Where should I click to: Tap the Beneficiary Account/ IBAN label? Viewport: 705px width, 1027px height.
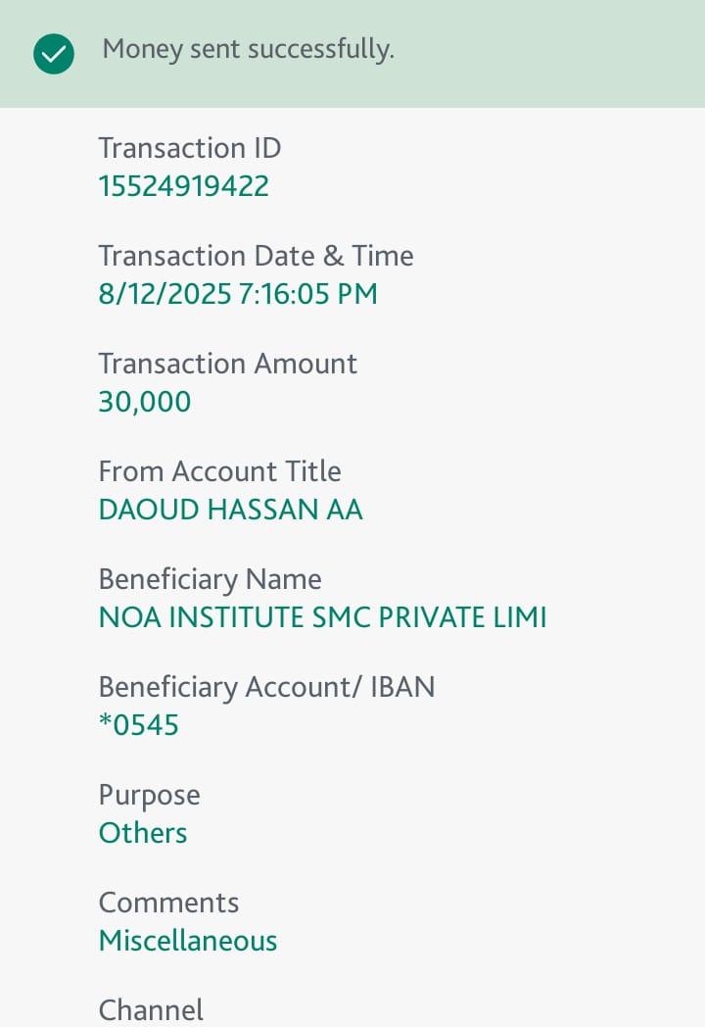point(266,687)
